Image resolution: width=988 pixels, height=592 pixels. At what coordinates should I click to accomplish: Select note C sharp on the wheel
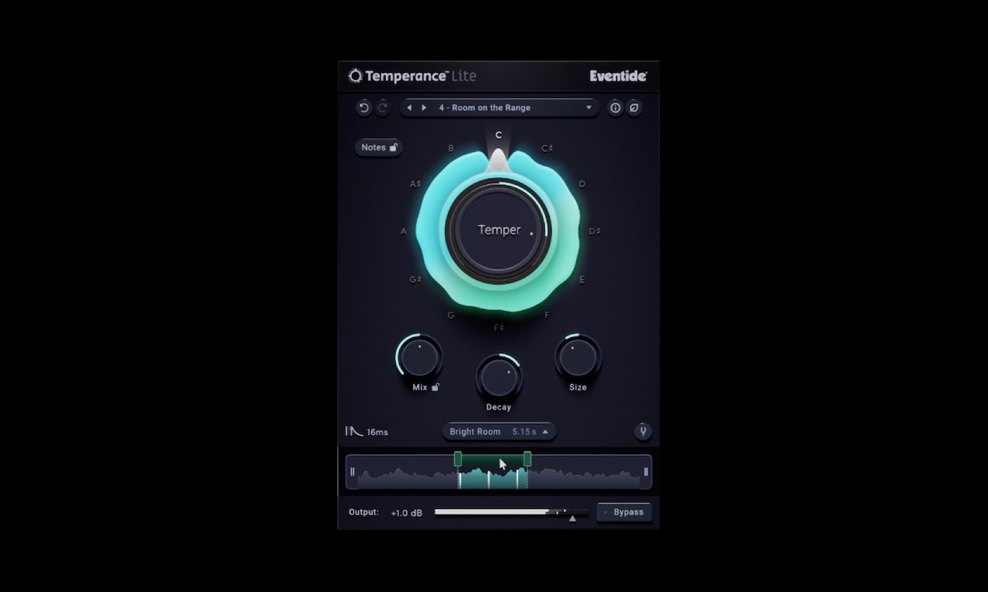click(547, 149)
